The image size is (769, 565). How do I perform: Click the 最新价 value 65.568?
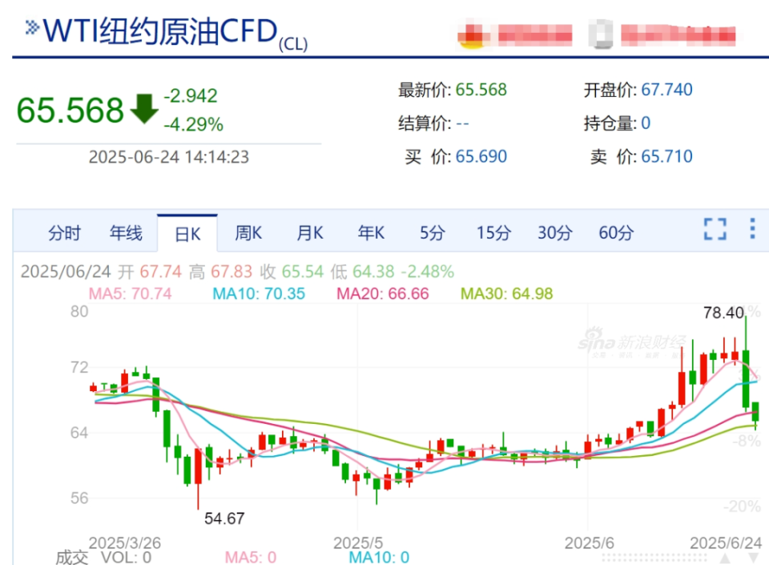481,90
